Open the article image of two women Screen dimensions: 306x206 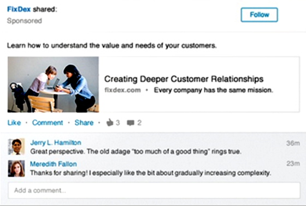pyautogui.click(x=54, y=84)
